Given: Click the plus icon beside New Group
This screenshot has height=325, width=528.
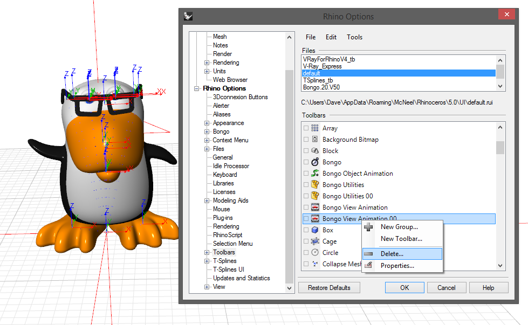Looking at the screenshot, I should tap(368, 227).
